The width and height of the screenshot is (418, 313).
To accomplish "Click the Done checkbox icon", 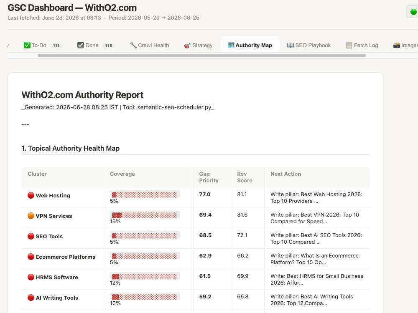I will (81, 45).
